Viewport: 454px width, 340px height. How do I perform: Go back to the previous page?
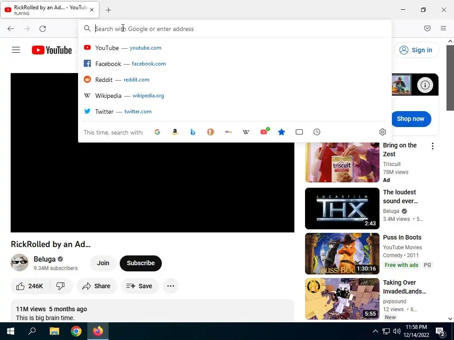11,29
